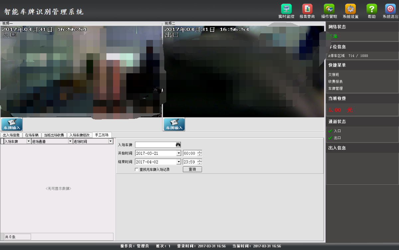Open 报表查询 report query icon
Screen dimensions: 399x250
pos(307,9)
